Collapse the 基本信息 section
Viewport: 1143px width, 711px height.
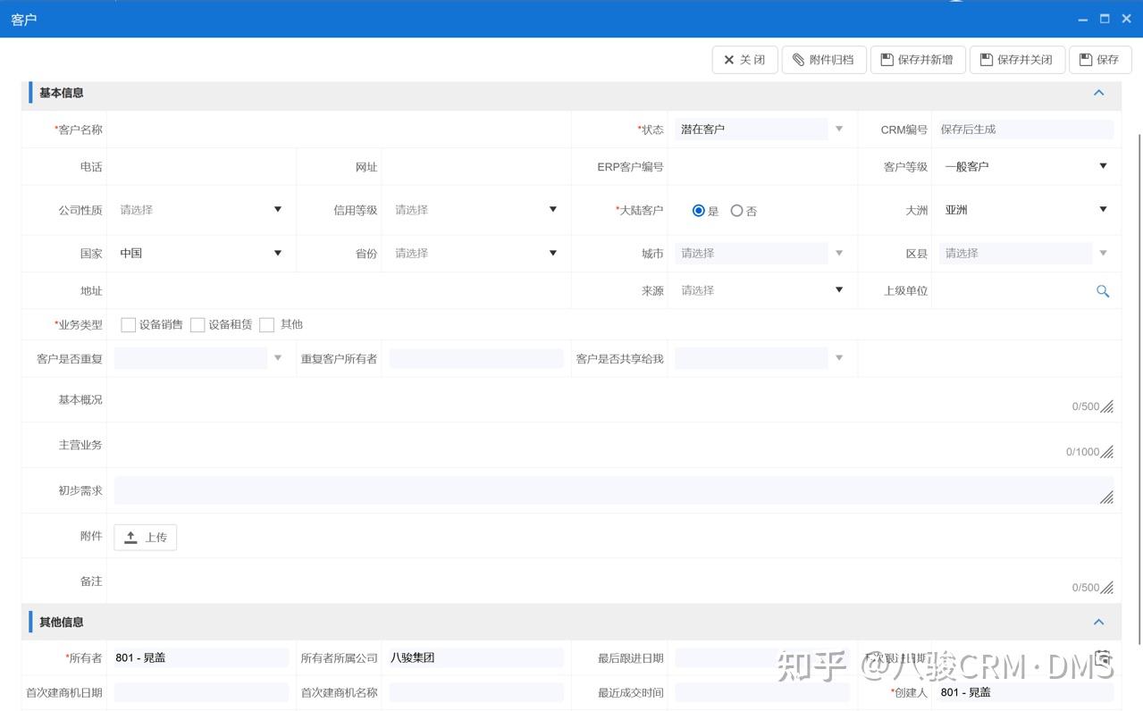1098,93
